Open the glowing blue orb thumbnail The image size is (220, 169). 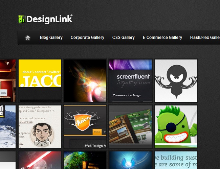(131, 161)
